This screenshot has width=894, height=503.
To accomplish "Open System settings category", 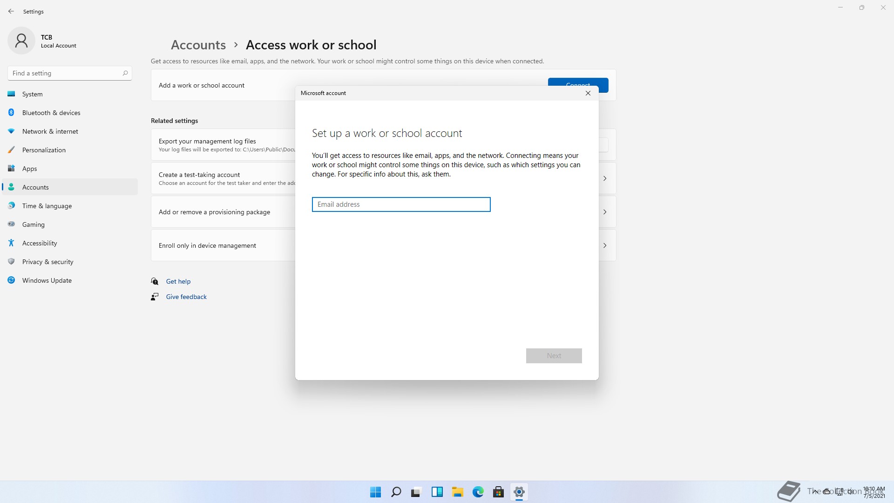I will [70, 94].
